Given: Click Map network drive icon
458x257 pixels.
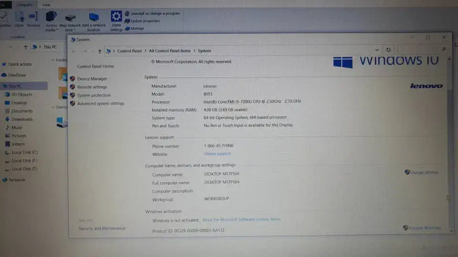Looking at the screenshot, I should pyautogui.click(x=70, y=18).
